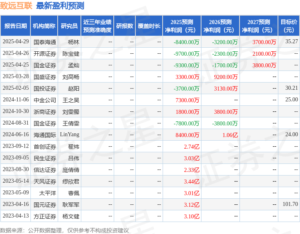
Task: Select value -8400.00万
Action: point(186,42)
